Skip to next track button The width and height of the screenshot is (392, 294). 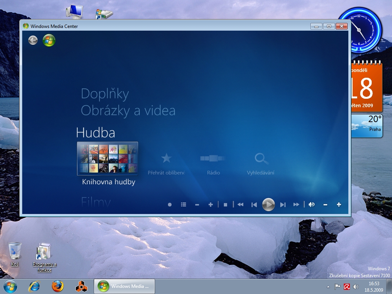click(283, 205)
